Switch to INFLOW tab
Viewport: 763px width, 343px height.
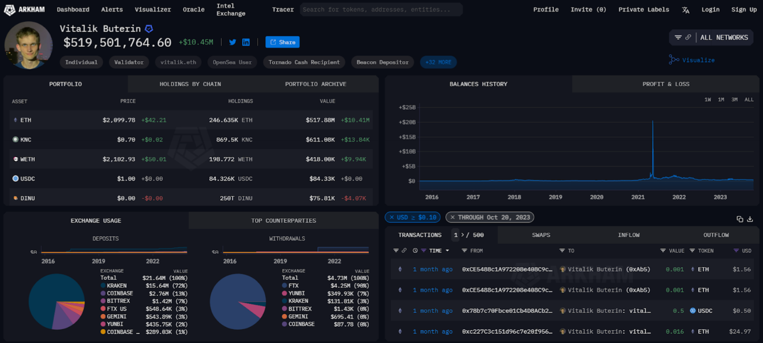628,235
